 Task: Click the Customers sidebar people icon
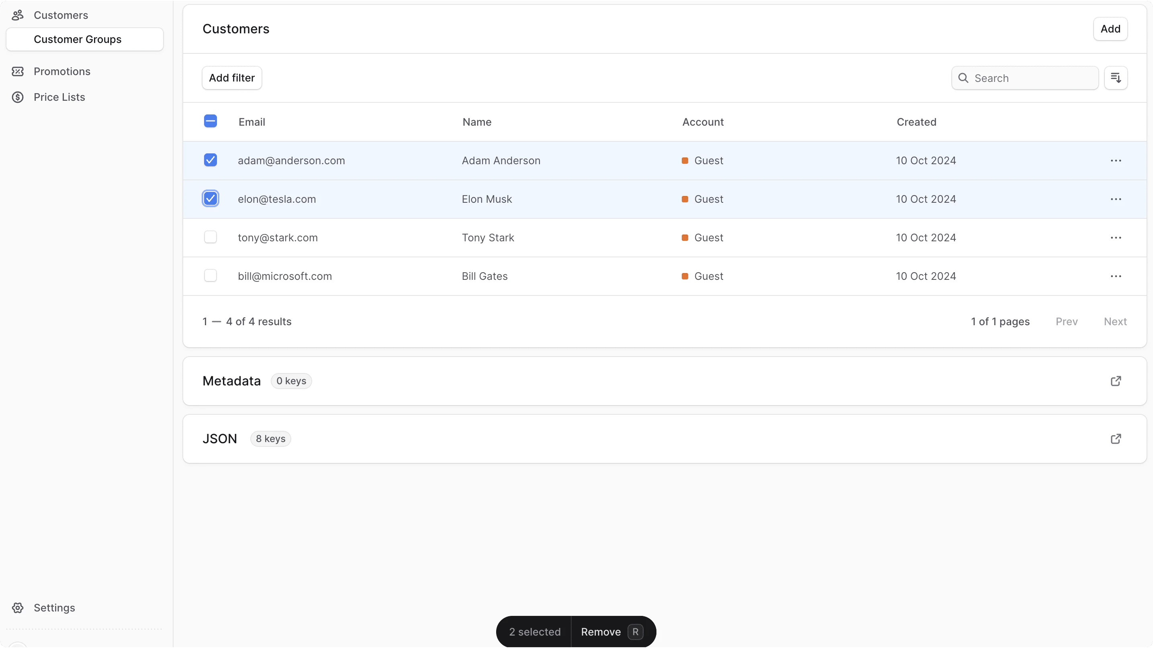[x=17, y=15]
